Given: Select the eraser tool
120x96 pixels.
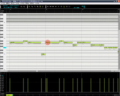Looking at the screenshot, I should tap(38, 7).
